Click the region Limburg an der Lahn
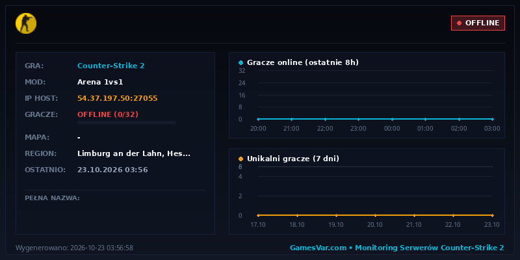Viewport: 520px width, 260px height. (x=134, y=153)
